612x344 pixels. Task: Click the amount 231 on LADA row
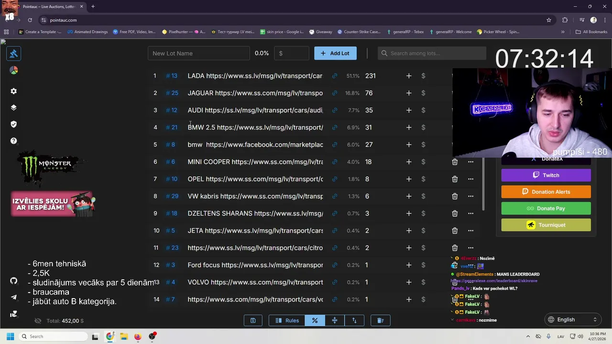click(x=371, y=76)
